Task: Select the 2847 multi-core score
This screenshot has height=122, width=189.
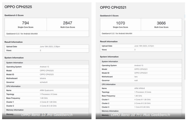Action: [68, 23]
